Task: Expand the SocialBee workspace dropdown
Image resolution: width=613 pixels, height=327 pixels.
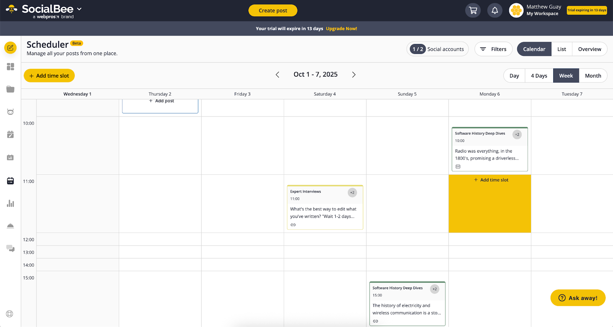Action: [x=79, y=9]
